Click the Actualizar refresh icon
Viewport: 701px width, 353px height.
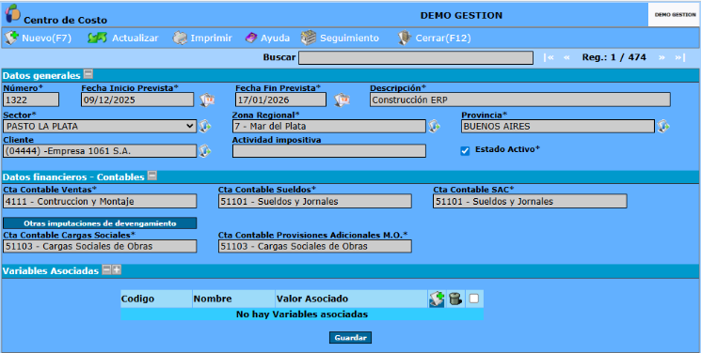tap(97, 38)
